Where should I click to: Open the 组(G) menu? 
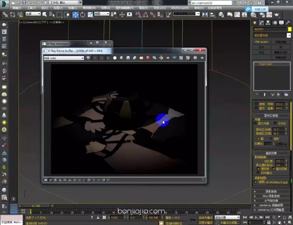point(45,8)
